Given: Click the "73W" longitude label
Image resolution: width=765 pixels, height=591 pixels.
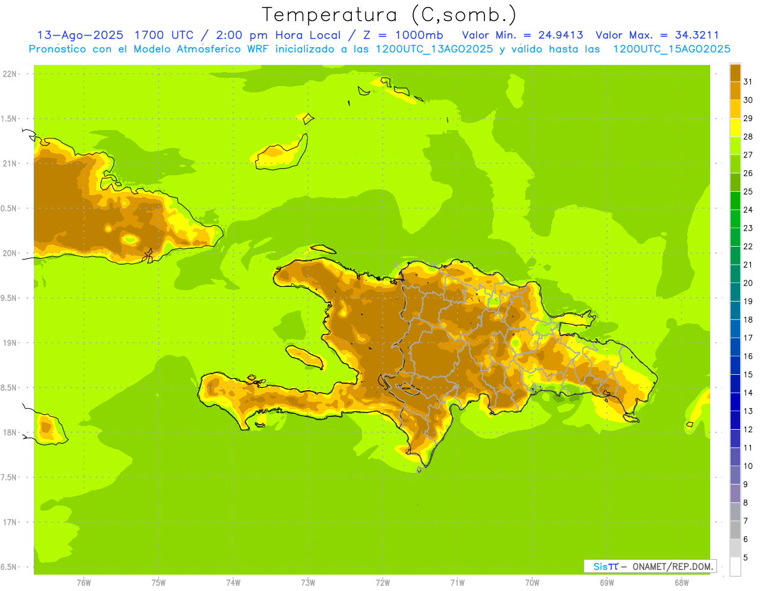Looking at the screenshot, I should (x=308, y=583).
